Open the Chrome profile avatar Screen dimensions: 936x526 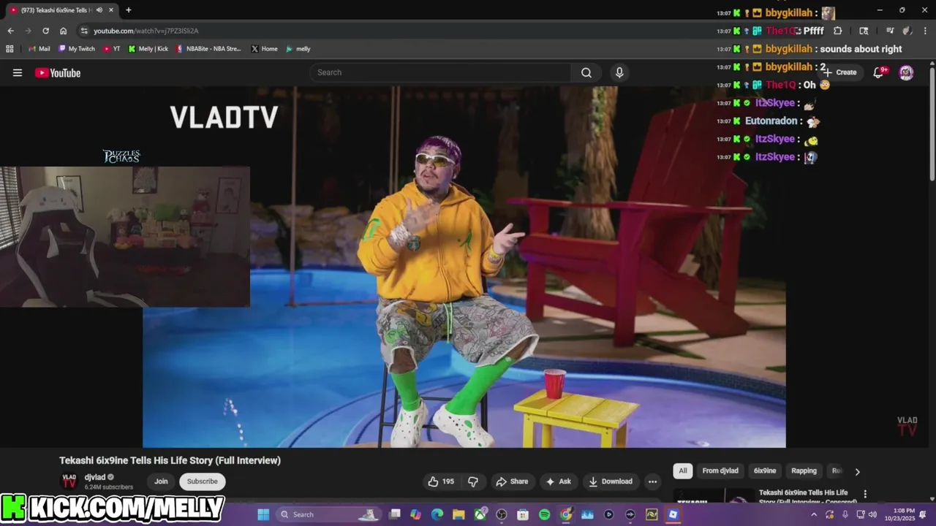(907, 31)
